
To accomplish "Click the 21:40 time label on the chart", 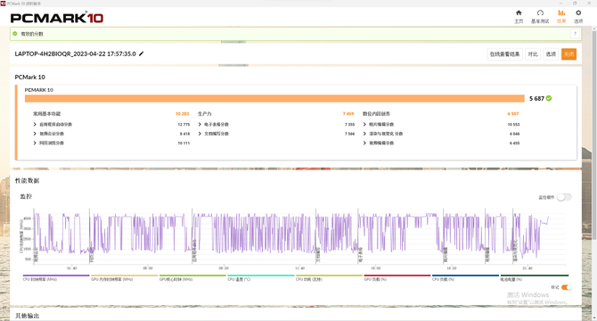I will click(x=527, y=268).
